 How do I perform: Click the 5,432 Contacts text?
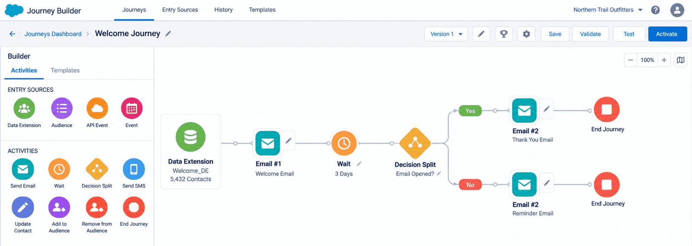pyautogui.click(x=191, y=179)
